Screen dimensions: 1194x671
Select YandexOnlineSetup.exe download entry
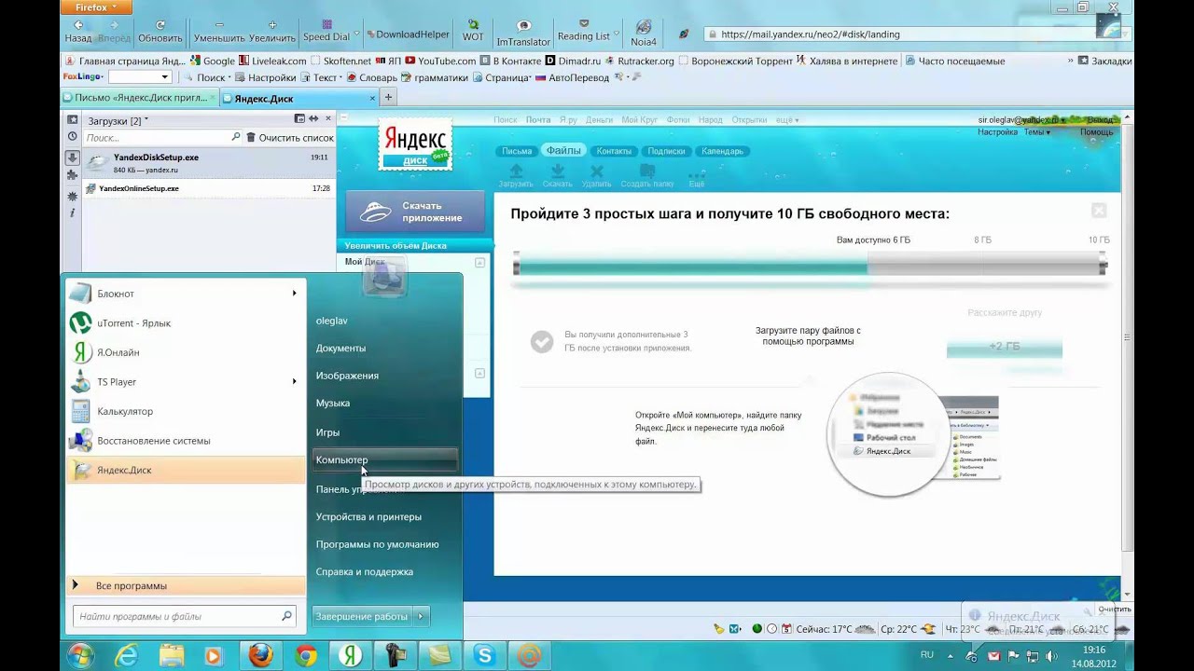click(x=207, y=188)
